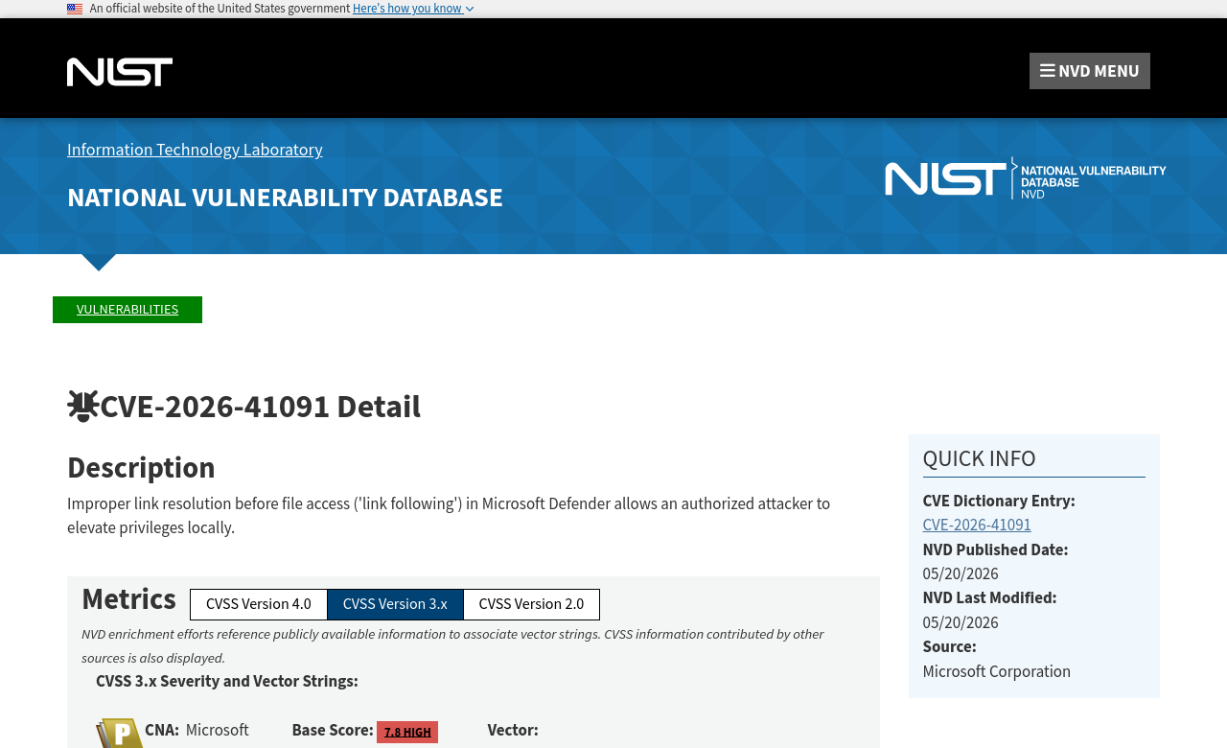Click the "NVD Published Date:" label

pos(995,550)
